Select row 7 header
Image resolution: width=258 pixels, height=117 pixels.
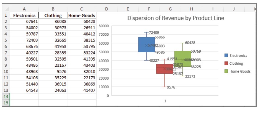point(6,53)
